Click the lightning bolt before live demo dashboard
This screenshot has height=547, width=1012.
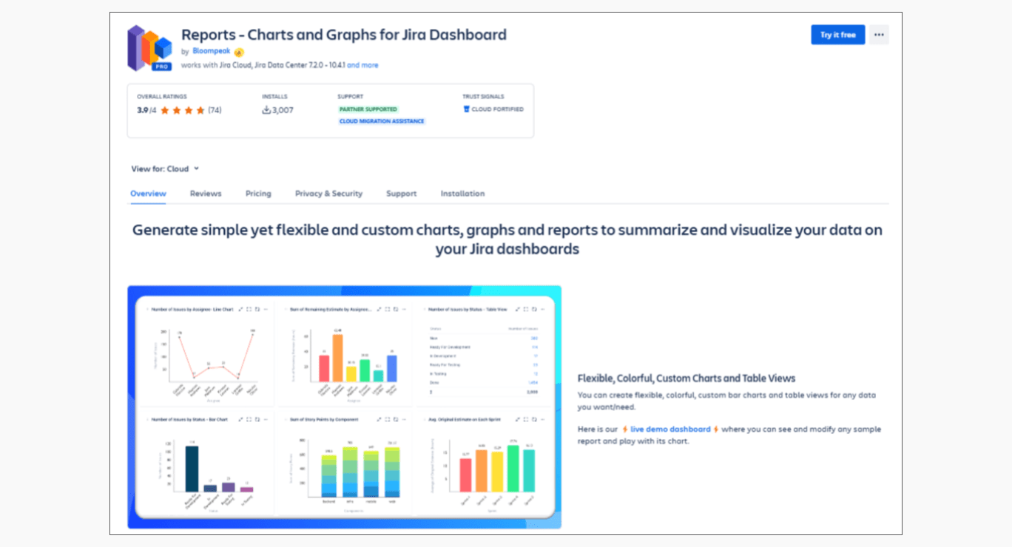[625, 429]
